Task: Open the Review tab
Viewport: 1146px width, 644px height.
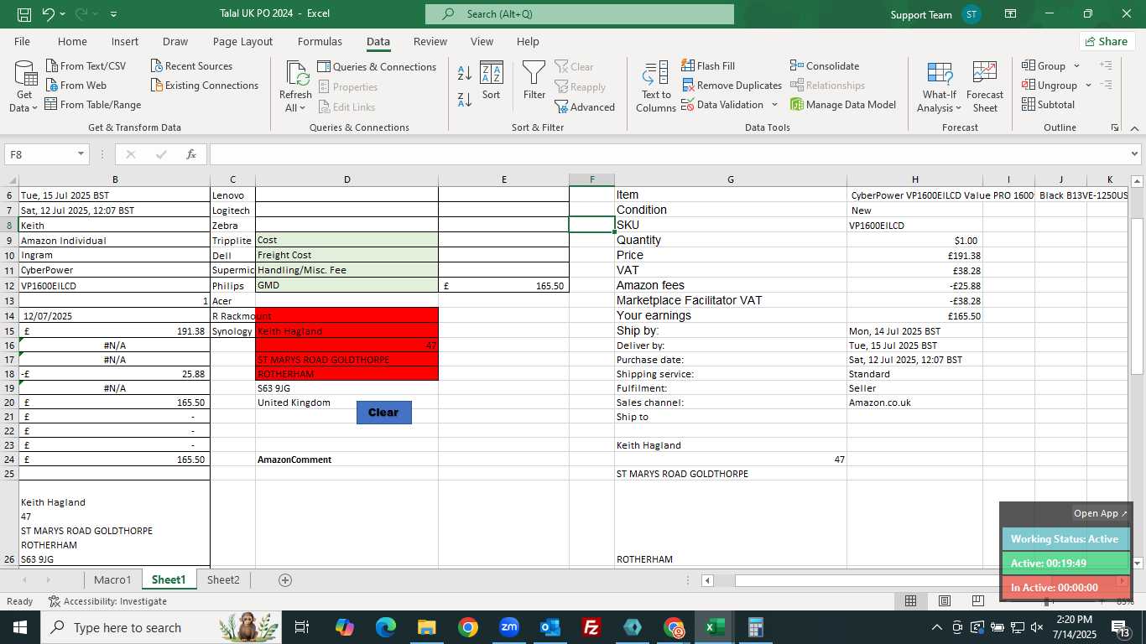Action: pos(430,41)
